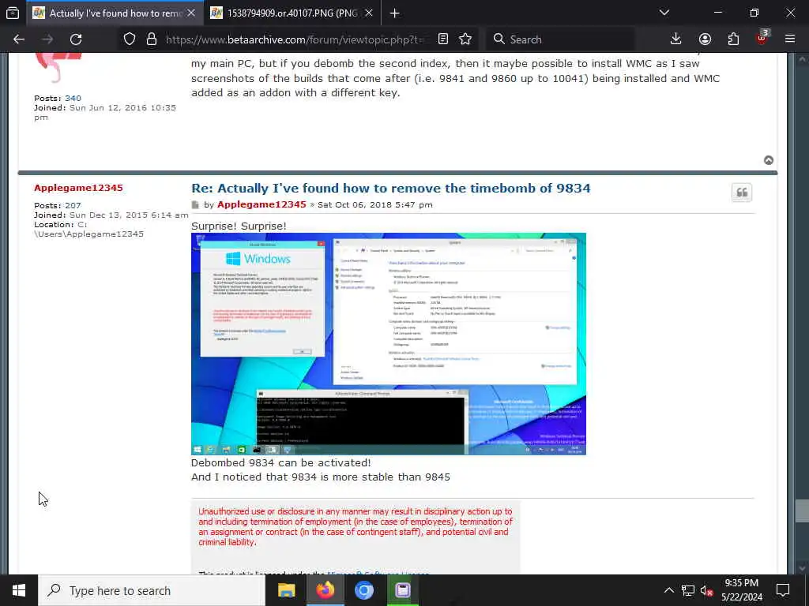Open the Applegame12345 profile in the sidebar
The image size is (809, 606).
click(78, 188)
